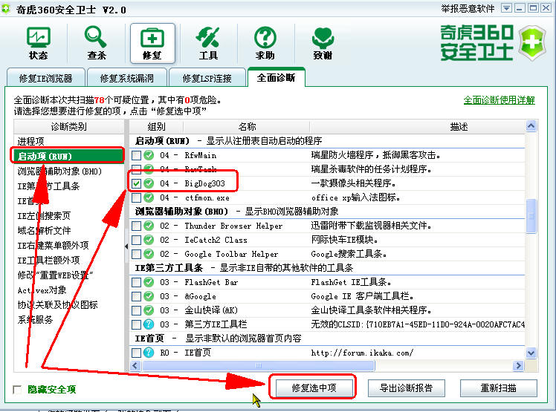Screen dimensions: 556x412
Task: Check the &Google toolbar checkbox
Action: point(136,296)
